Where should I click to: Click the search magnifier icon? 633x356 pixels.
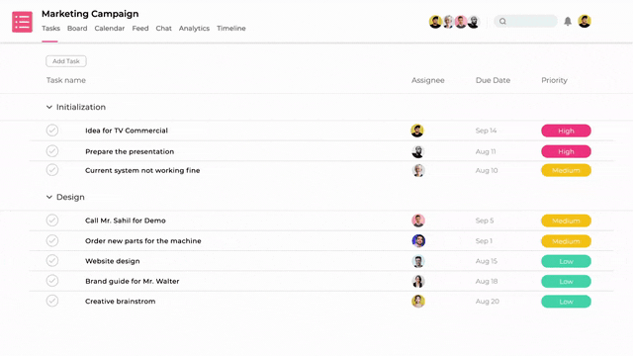(x=502, y=22)
